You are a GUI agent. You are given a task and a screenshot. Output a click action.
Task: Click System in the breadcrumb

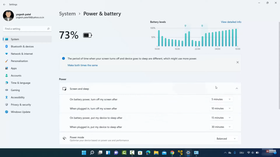point(67,14)
